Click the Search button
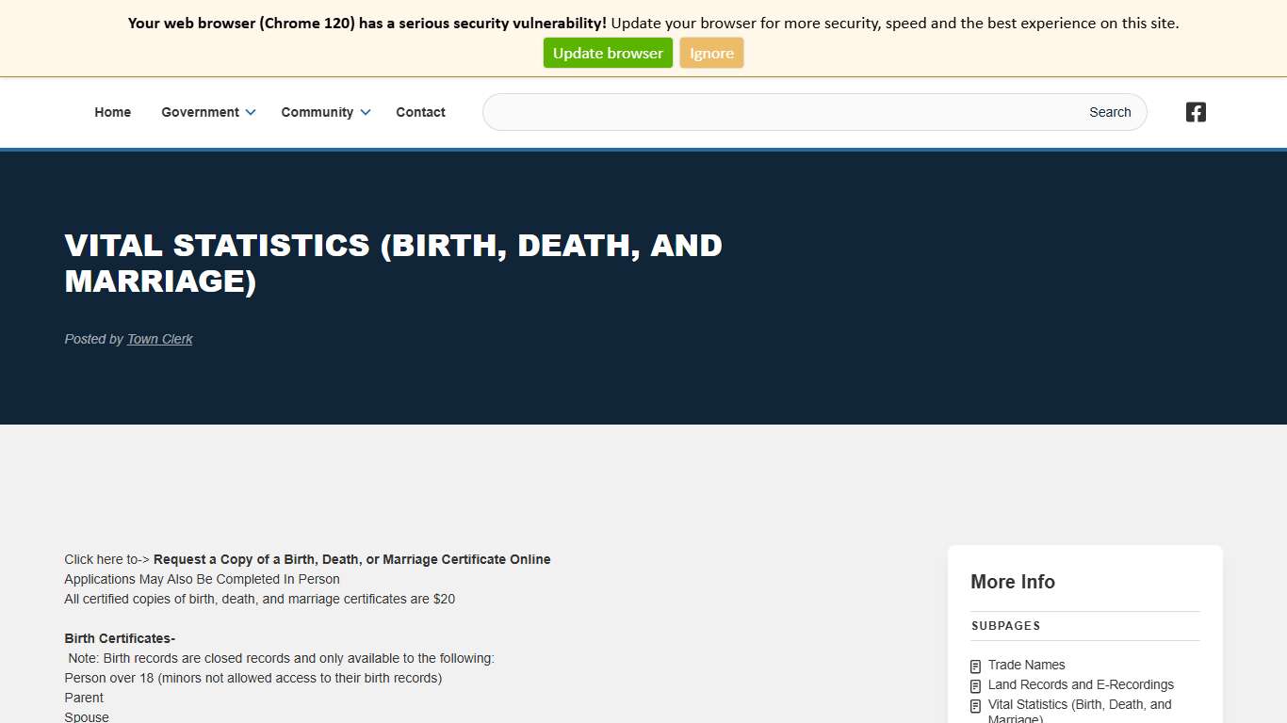Viewport: 1287px width, 723px height. click(1109, 112)
